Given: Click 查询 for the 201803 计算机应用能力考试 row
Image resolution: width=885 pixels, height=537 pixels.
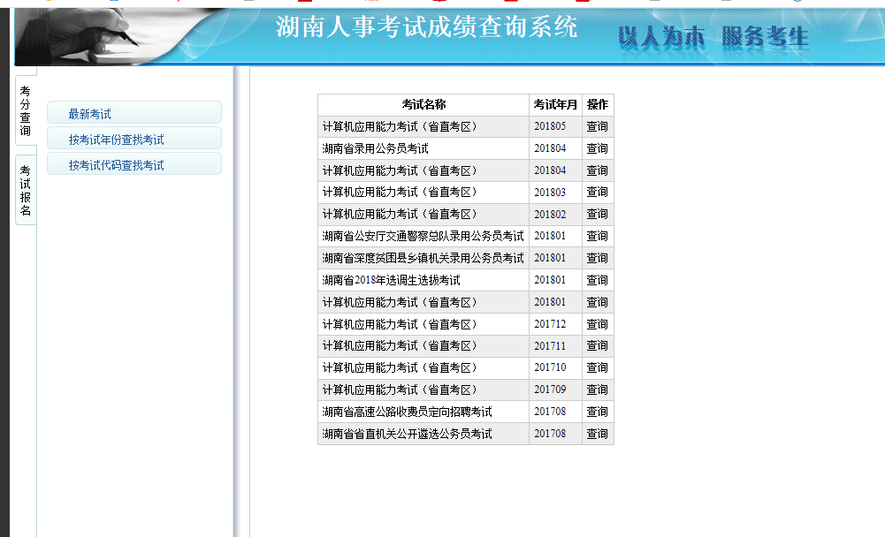Looking at the screenshot, I should 598,192.
